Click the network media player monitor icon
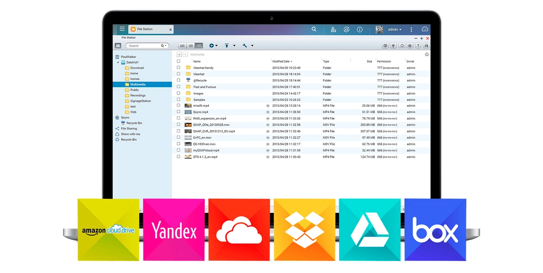Viewport: 543px width, 273px height. (x=385, y=46)
